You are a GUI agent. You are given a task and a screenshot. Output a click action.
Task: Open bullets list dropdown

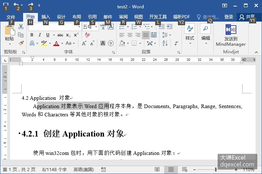[x=128, y=27]
